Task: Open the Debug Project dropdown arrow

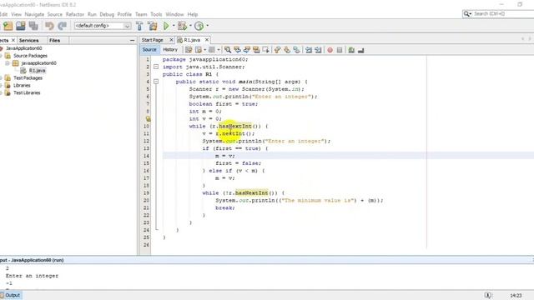Action: pyautogui.click(x=190, y=26)
